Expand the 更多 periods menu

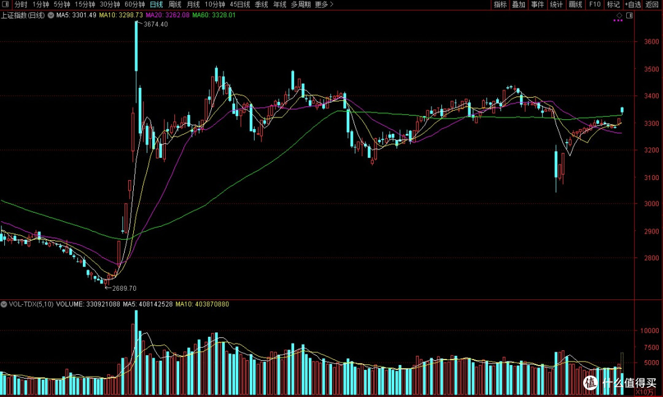tap(324, 4)
